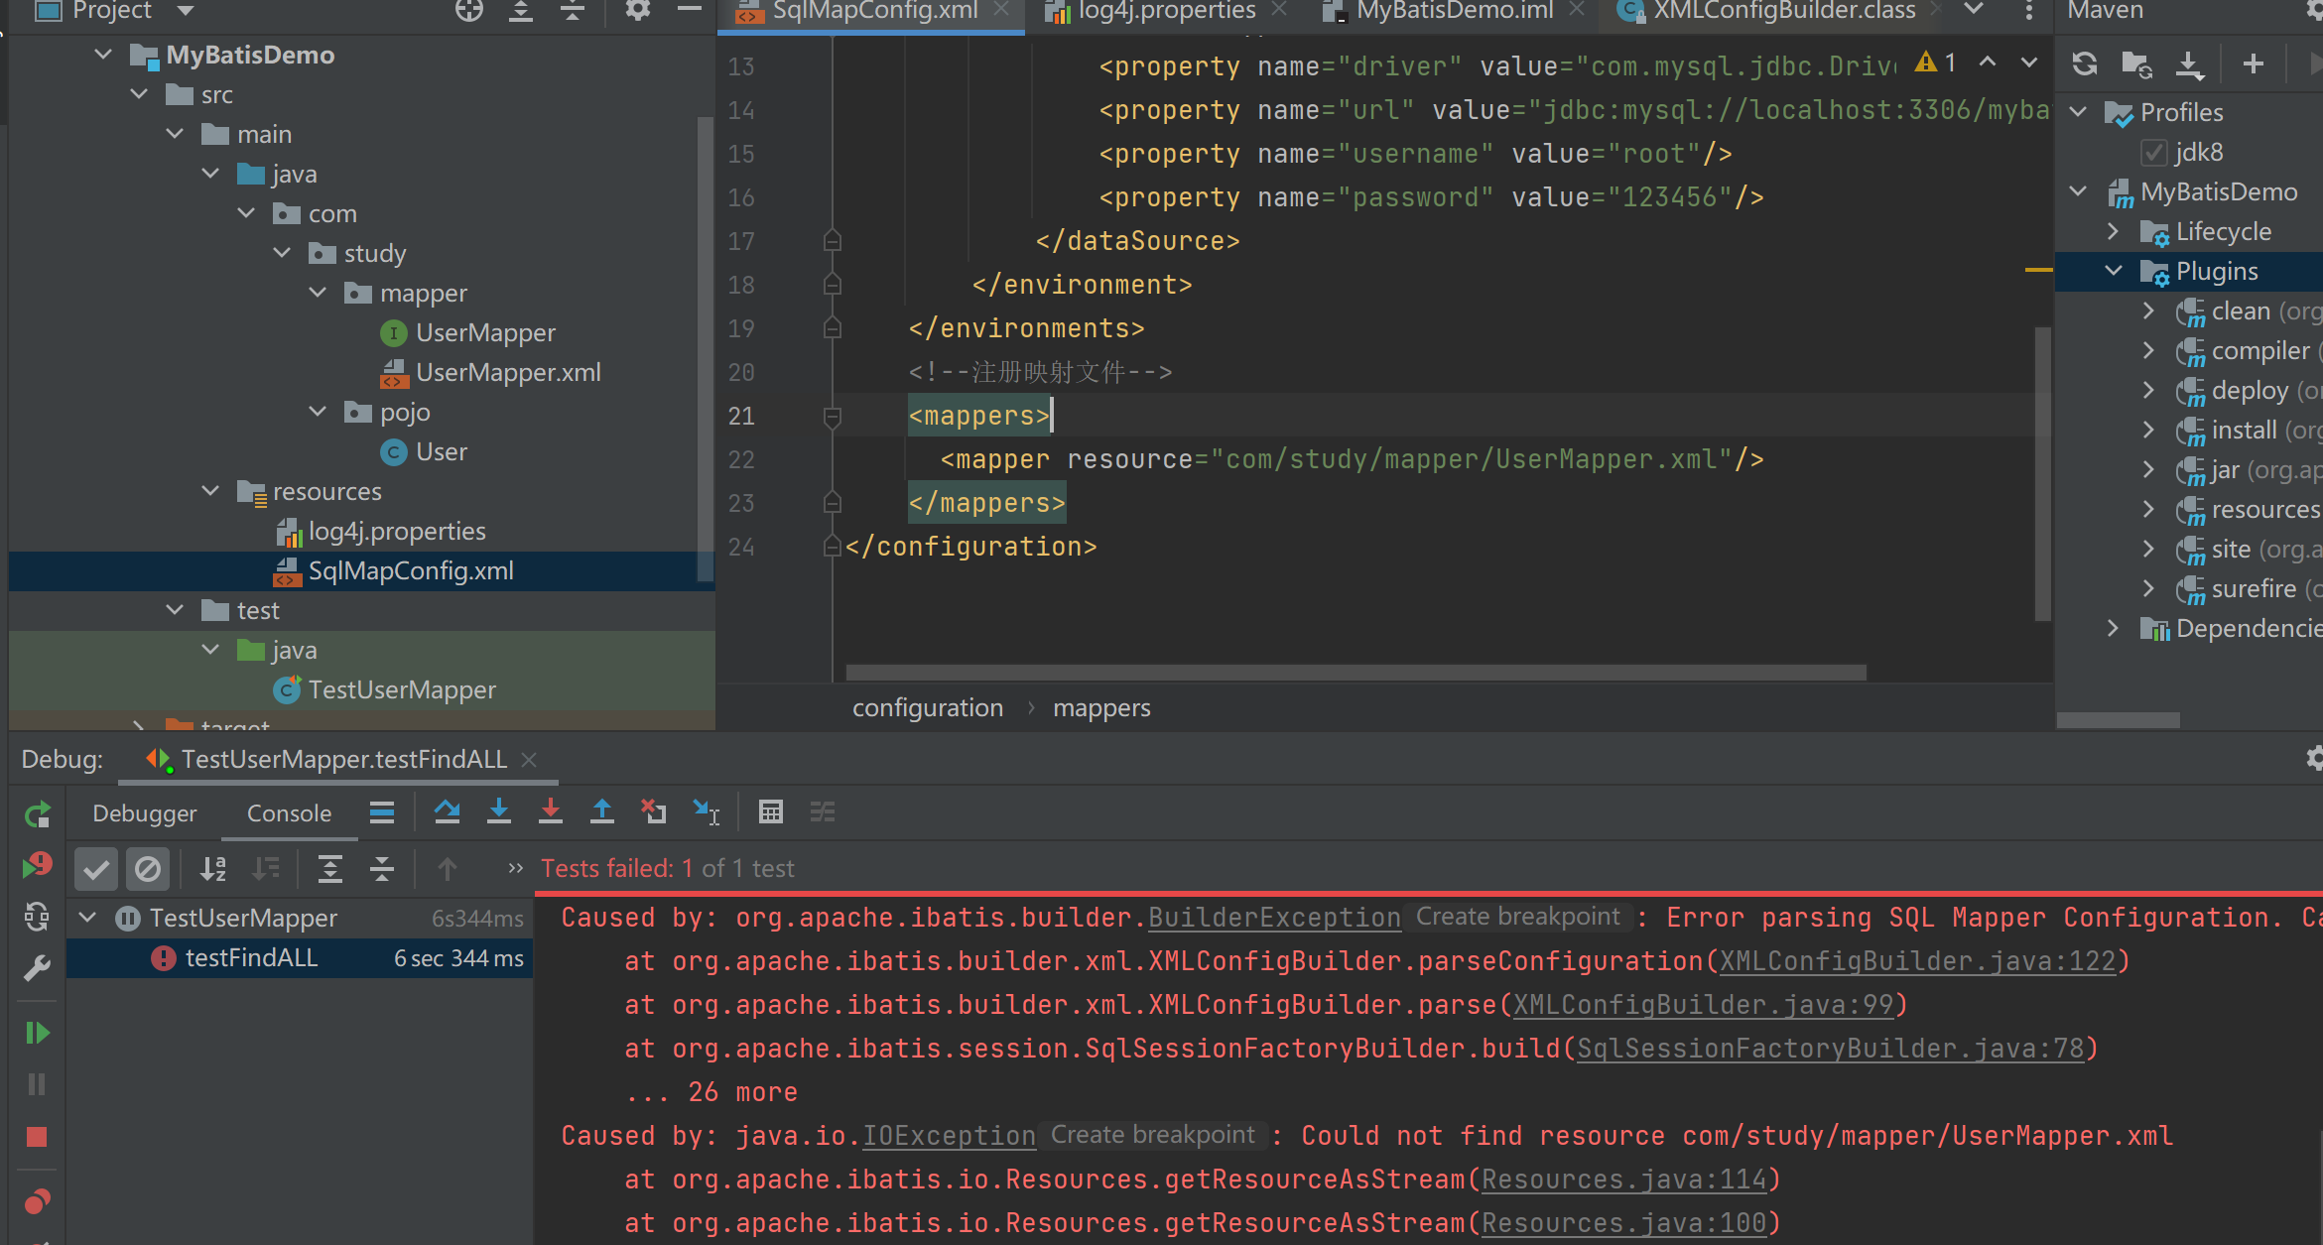Reload all Maven projects
The width and height of the screenshot is (2323, 1245).
point(2085,64)
